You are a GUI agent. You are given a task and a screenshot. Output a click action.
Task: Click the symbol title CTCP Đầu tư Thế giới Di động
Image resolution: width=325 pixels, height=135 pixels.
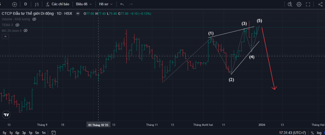[28, 13]
